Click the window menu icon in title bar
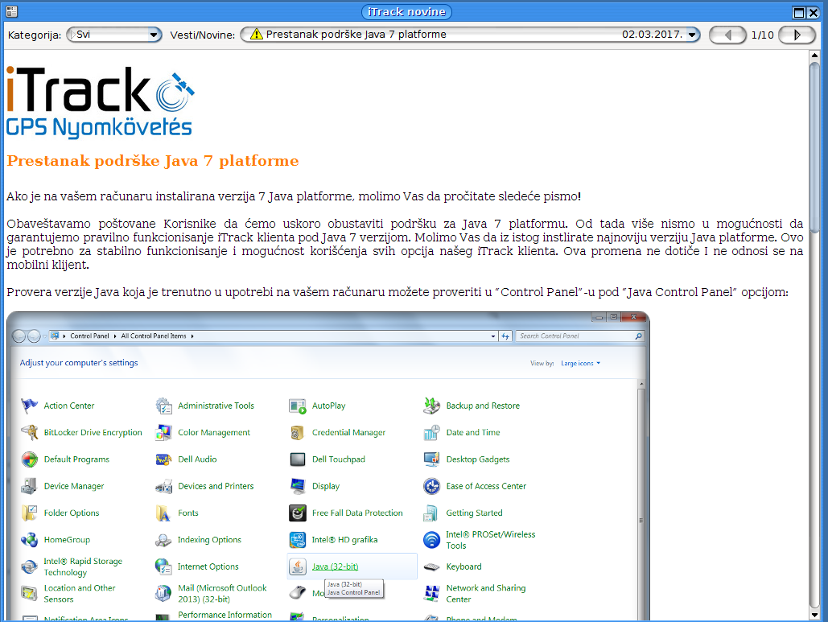The height and width of the screenshot is (622, 828). point(8,12)
